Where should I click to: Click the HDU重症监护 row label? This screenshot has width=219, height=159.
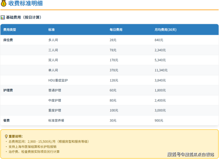pyautogui.click(x=60, y=80)
